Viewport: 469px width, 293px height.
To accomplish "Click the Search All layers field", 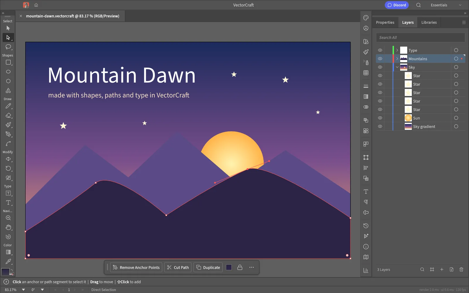I will (x=421, y=38).
